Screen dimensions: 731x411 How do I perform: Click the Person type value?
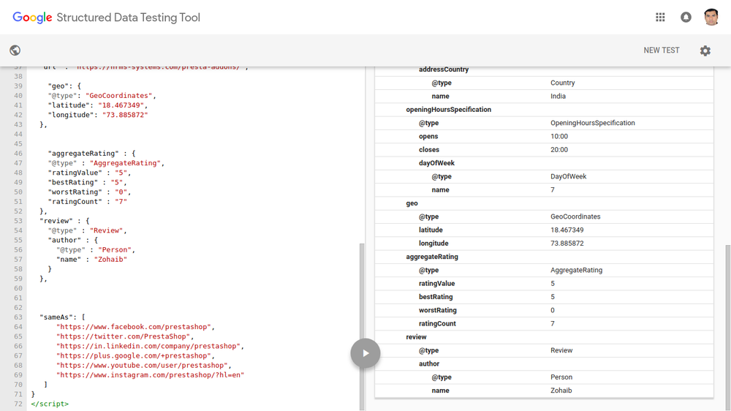click(561, 377)
